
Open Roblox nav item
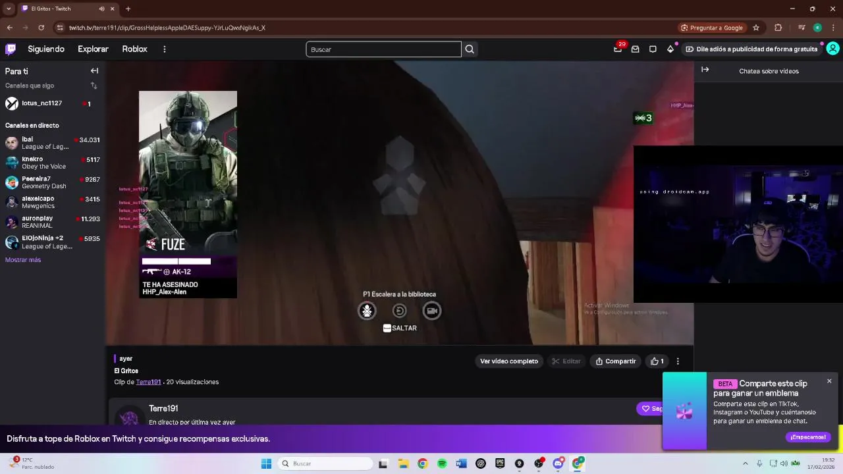134,49
